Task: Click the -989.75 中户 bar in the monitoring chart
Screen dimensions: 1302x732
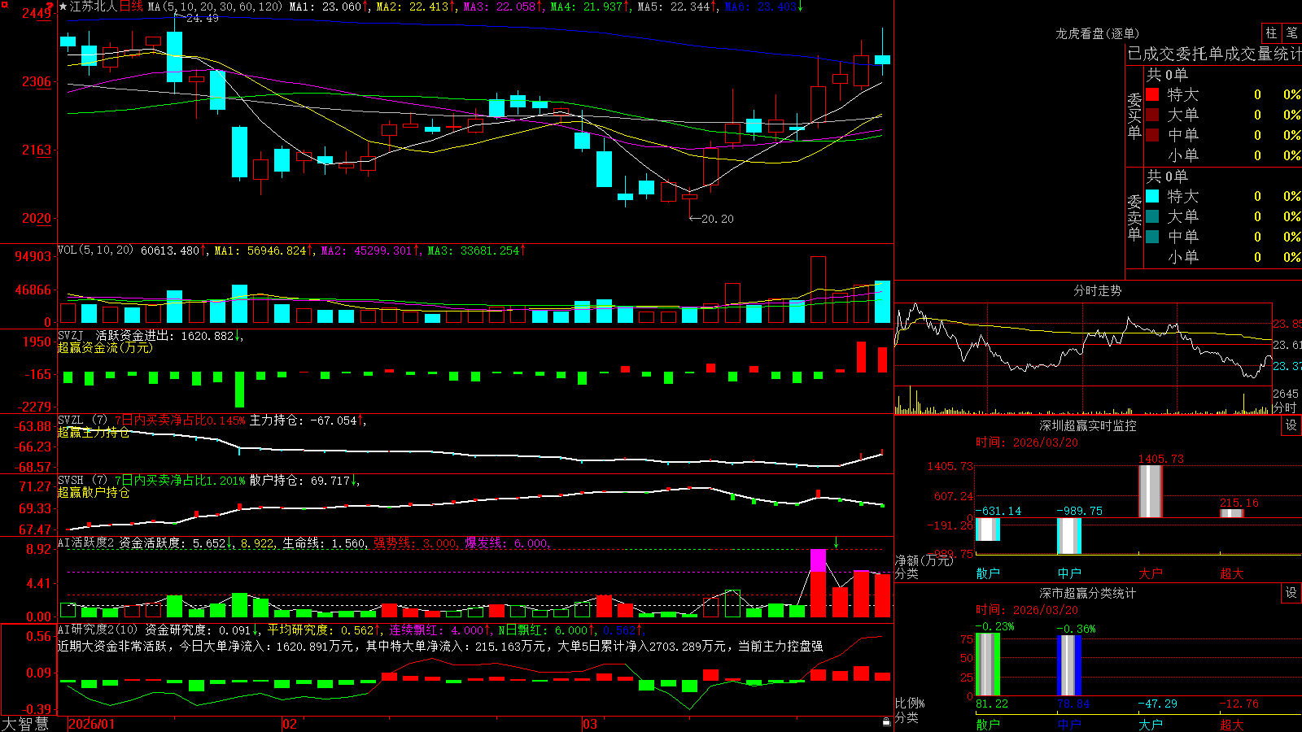Action: 1069,536
